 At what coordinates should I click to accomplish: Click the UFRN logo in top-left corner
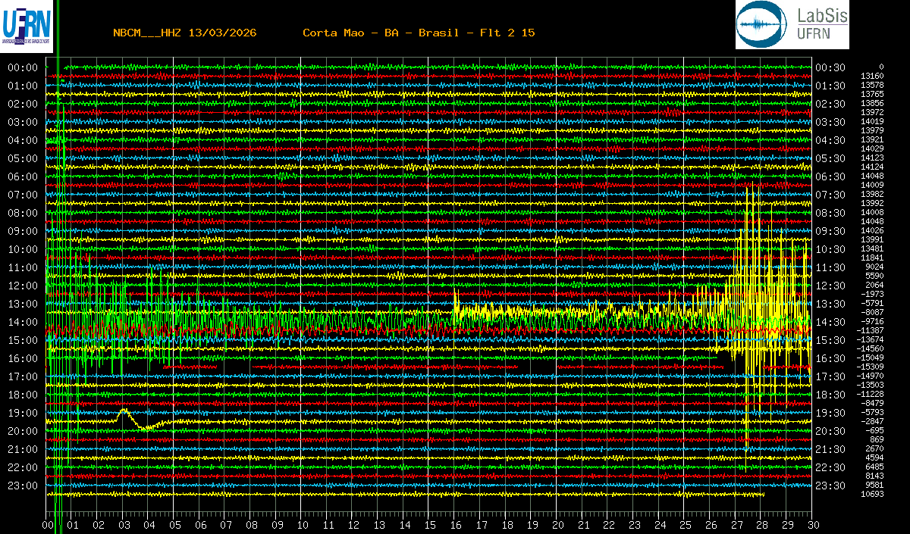coord(26,24)
